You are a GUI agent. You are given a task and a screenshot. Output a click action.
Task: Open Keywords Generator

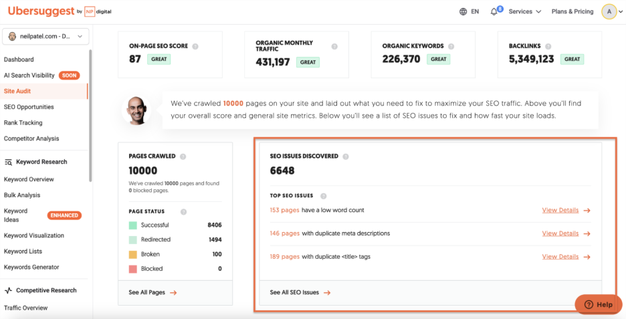pyautogui.click(x=31, y=267)
